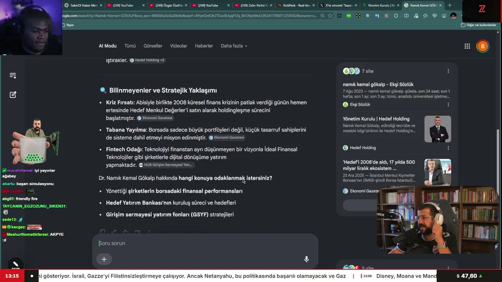
Task: Open the browser profile avatar
Action: click(x=454, y=16)
